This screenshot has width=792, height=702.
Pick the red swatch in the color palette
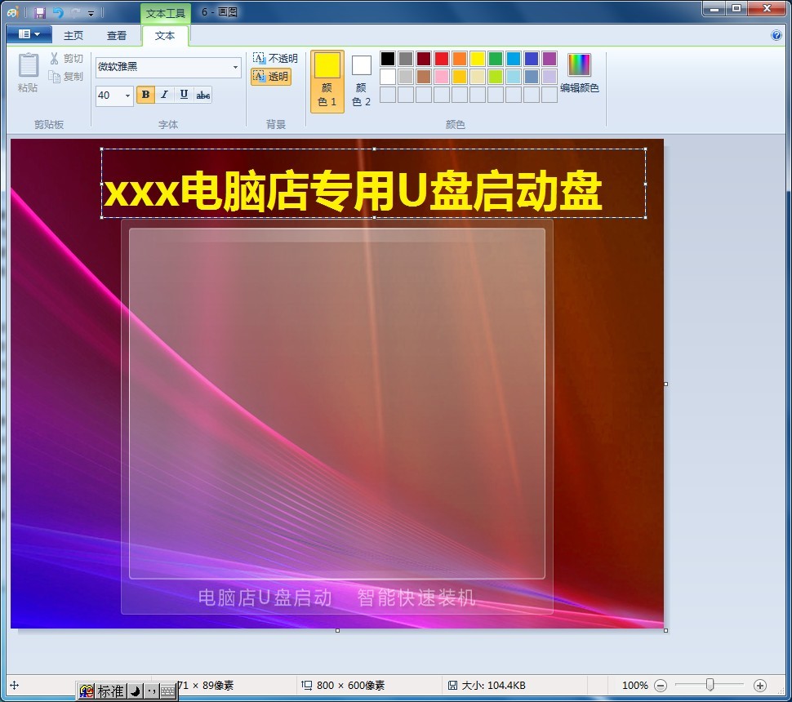[442, 58]
